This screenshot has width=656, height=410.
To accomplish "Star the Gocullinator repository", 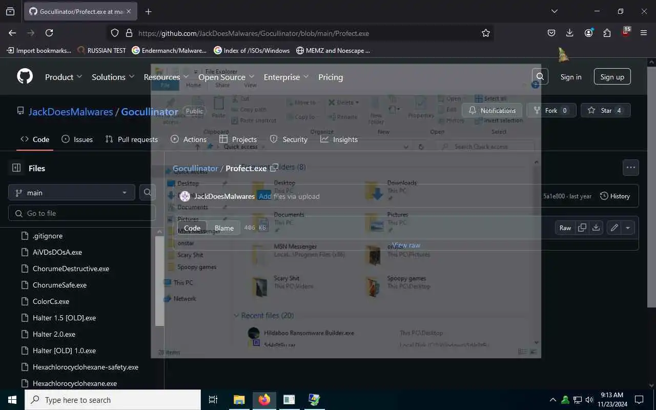I will 605,110.
